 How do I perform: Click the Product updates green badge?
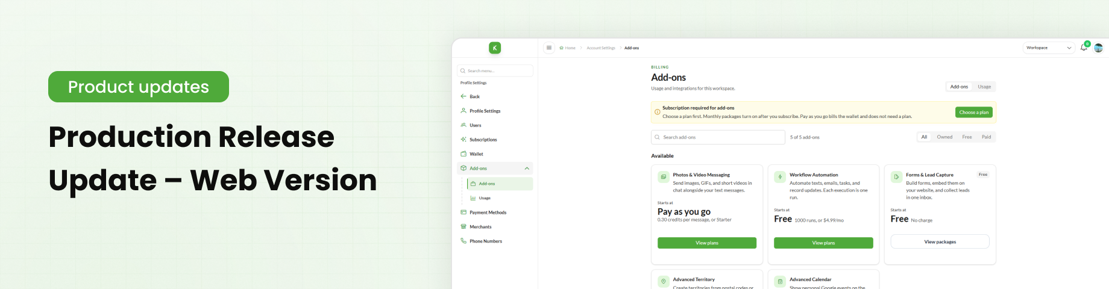(x=139, y=87)
